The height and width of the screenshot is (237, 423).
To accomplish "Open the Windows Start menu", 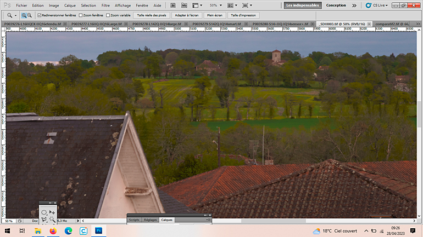I will [x=7, y=231].
